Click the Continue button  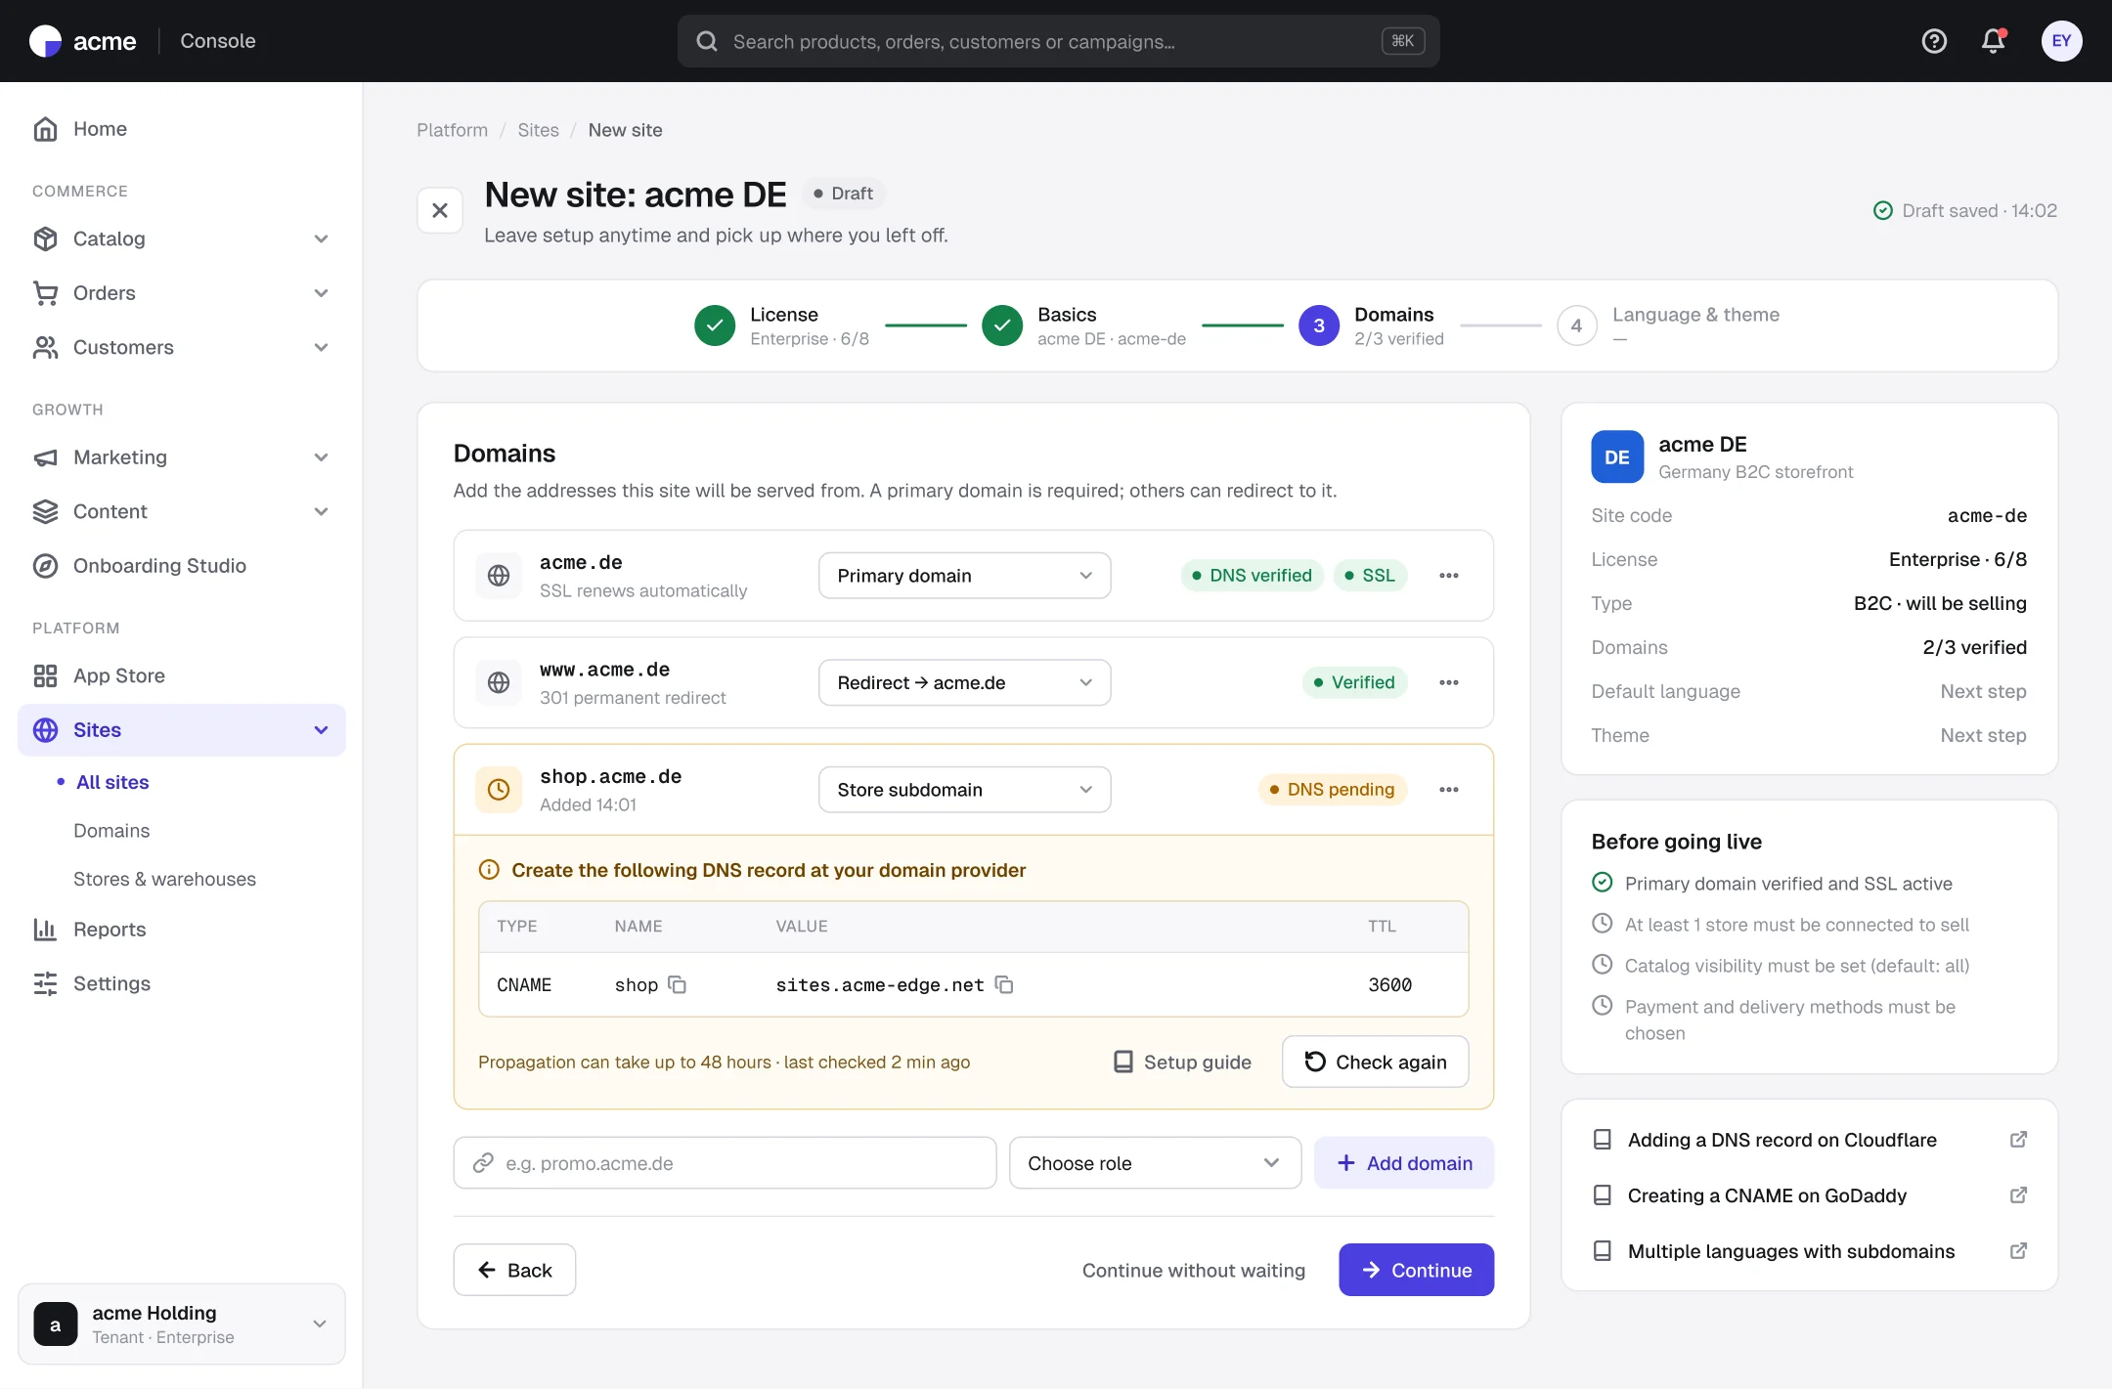[x=1416, y=1270]
